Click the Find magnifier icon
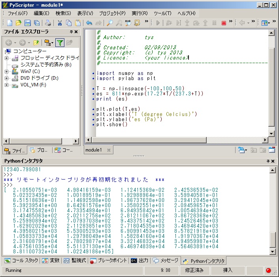Image resolution: width=279 pixels, height=277 pixels. coord(110,23)
